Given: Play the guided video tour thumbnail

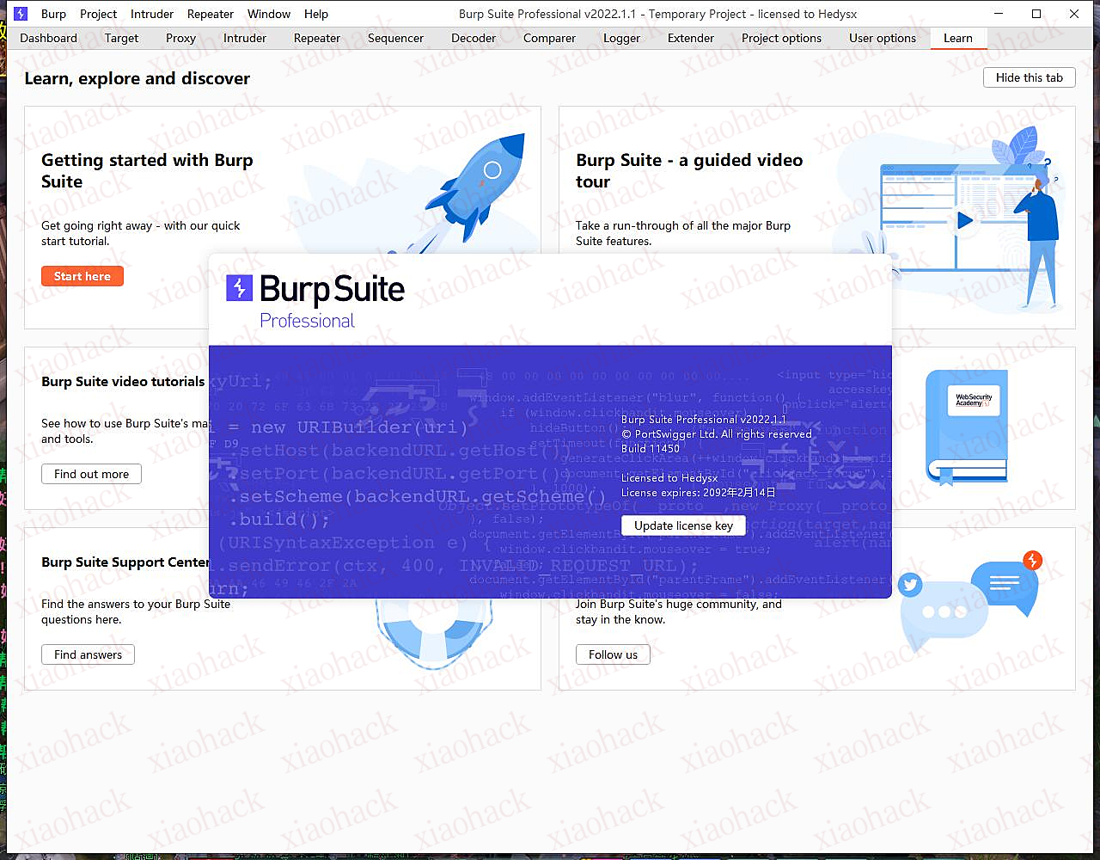Looking at the screenshot, I should point(964,221).
